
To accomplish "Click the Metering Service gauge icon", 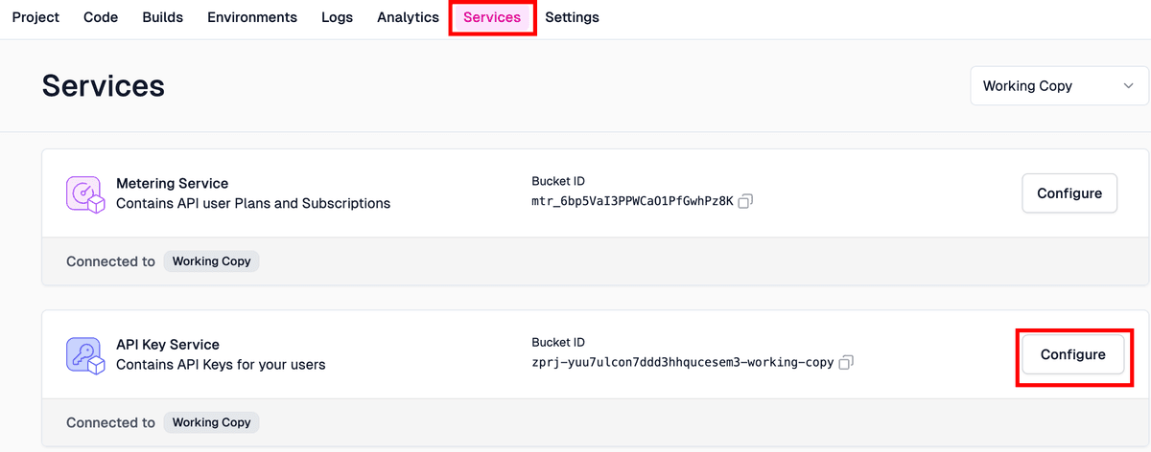I will (84, 193).
